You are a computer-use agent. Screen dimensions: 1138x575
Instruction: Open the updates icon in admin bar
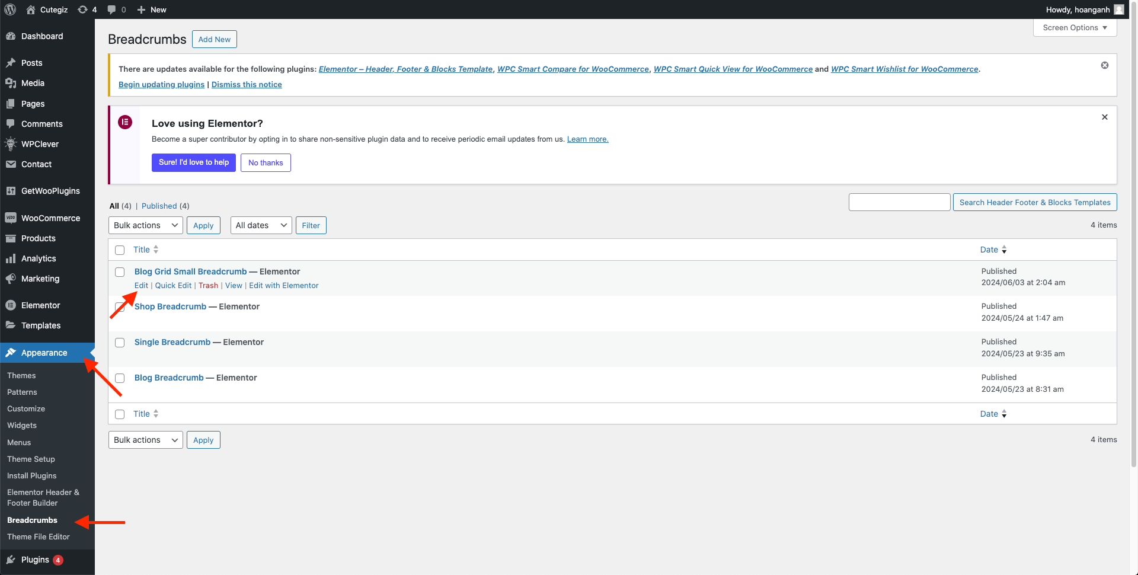(x=83, y=9)
